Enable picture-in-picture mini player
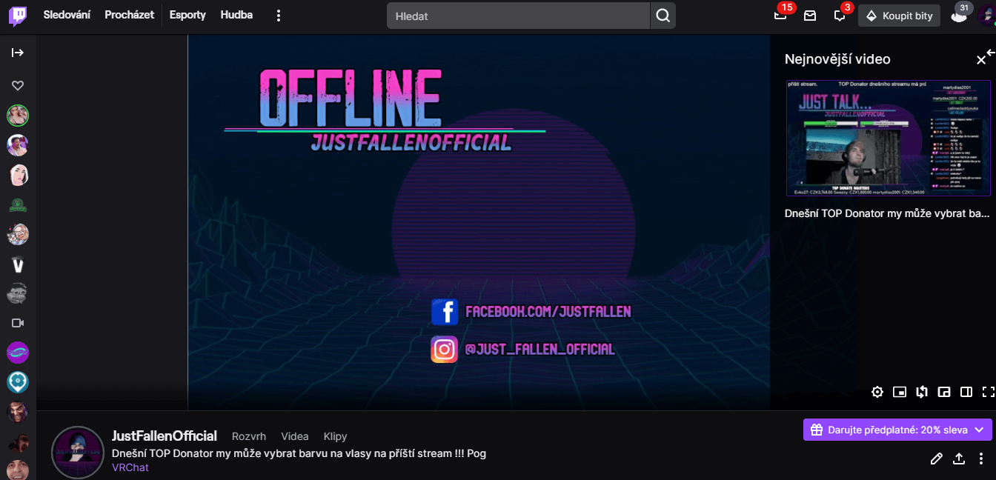Screen dimensions: 996x480 [x=899, y=392]
